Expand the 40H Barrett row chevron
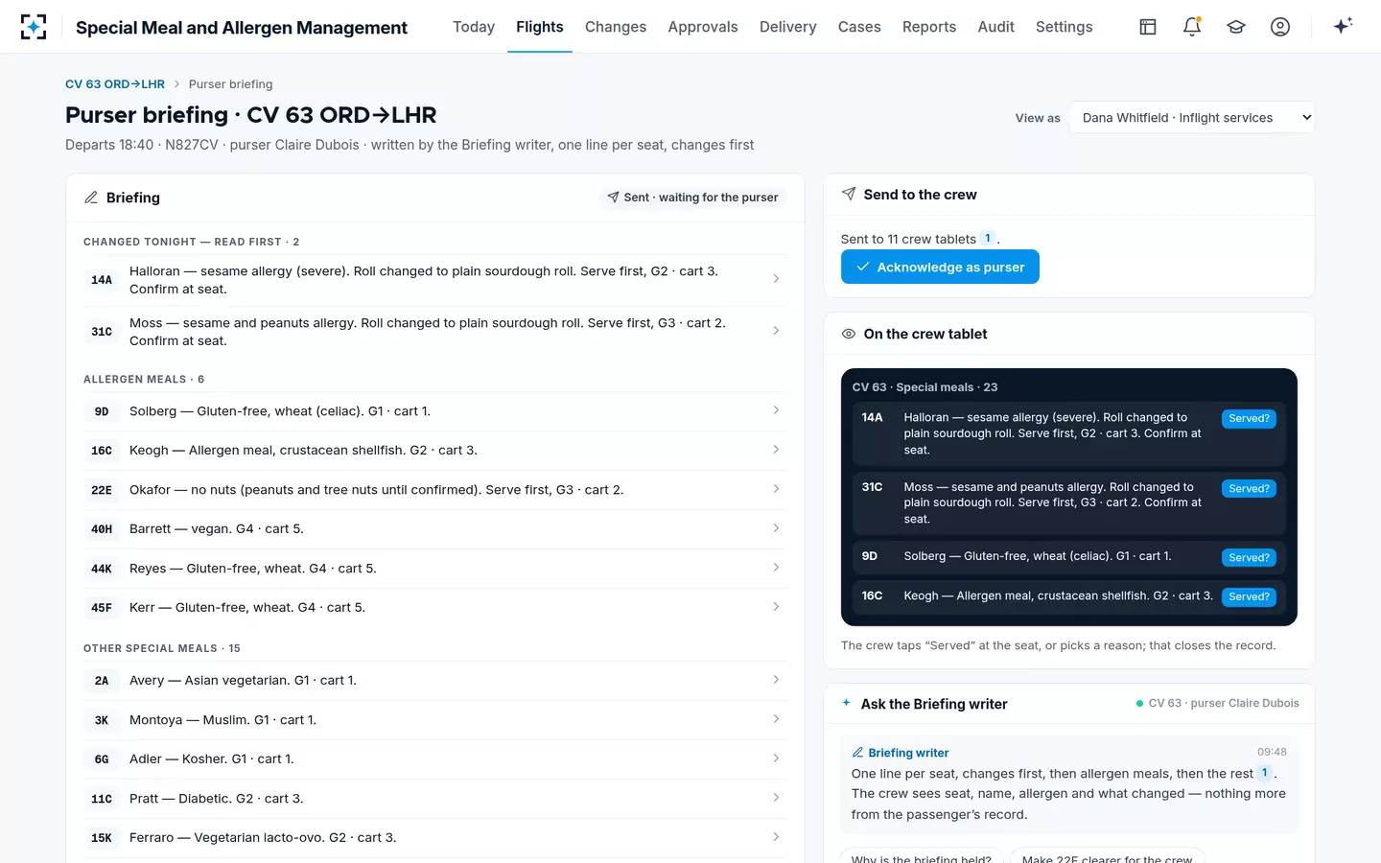The width and height of the screenshot is (1381, 863). coord(776,528)
